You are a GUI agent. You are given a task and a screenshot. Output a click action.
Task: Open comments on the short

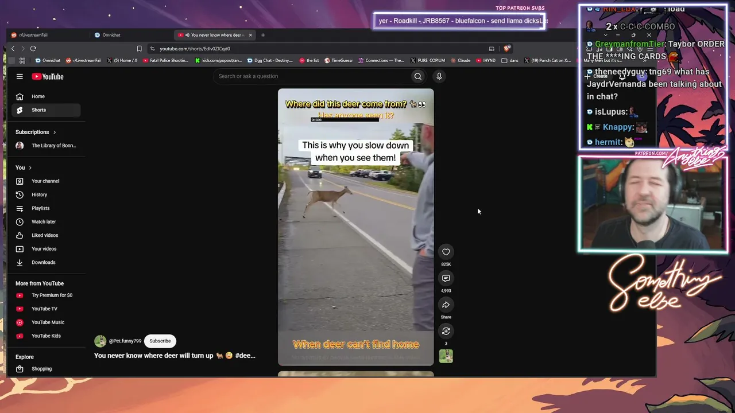(446, 278)
